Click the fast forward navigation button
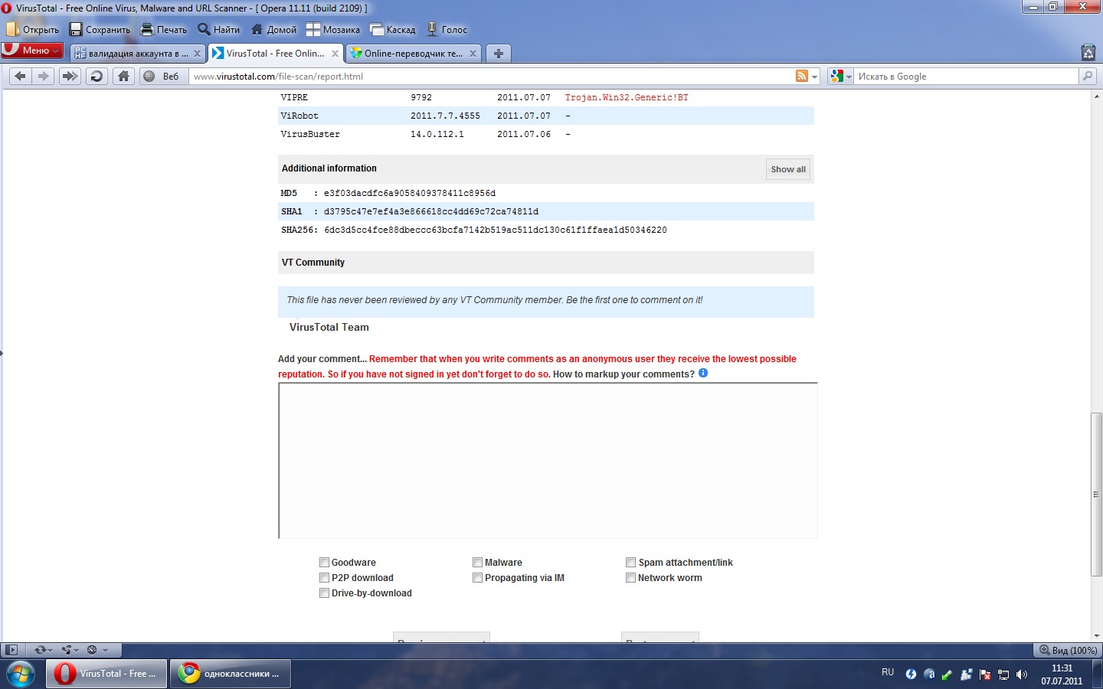 [70, 76]
